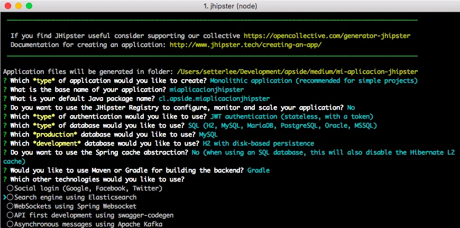Click the mi-aplicacion-jhipster folder path text
The height and width of the screenshot is (228, 460).
click(298, 72)
